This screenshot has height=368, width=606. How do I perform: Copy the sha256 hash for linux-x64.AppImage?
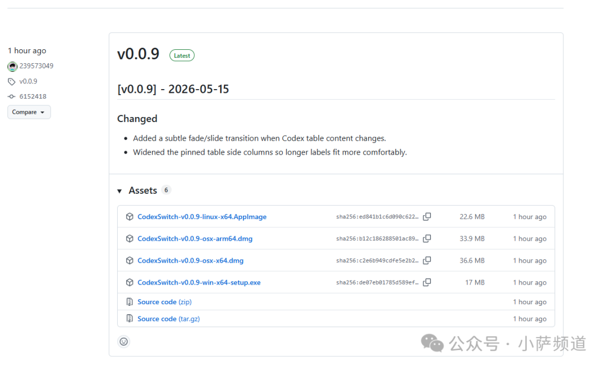pos(427,217)
